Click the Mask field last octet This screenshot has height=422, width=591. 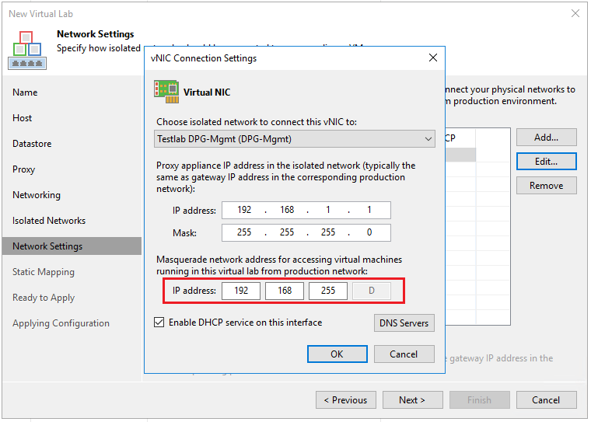tap(370, 232)
